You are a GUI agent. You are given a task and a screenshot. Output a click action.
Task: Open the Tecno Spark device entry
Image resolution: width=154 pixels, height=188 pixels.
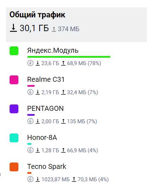[x=47, y=167]
